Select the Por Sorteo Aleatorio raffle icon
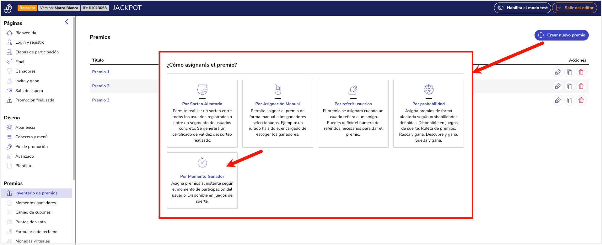The height and width of the screenshot is (245, 602). [202, 90]
